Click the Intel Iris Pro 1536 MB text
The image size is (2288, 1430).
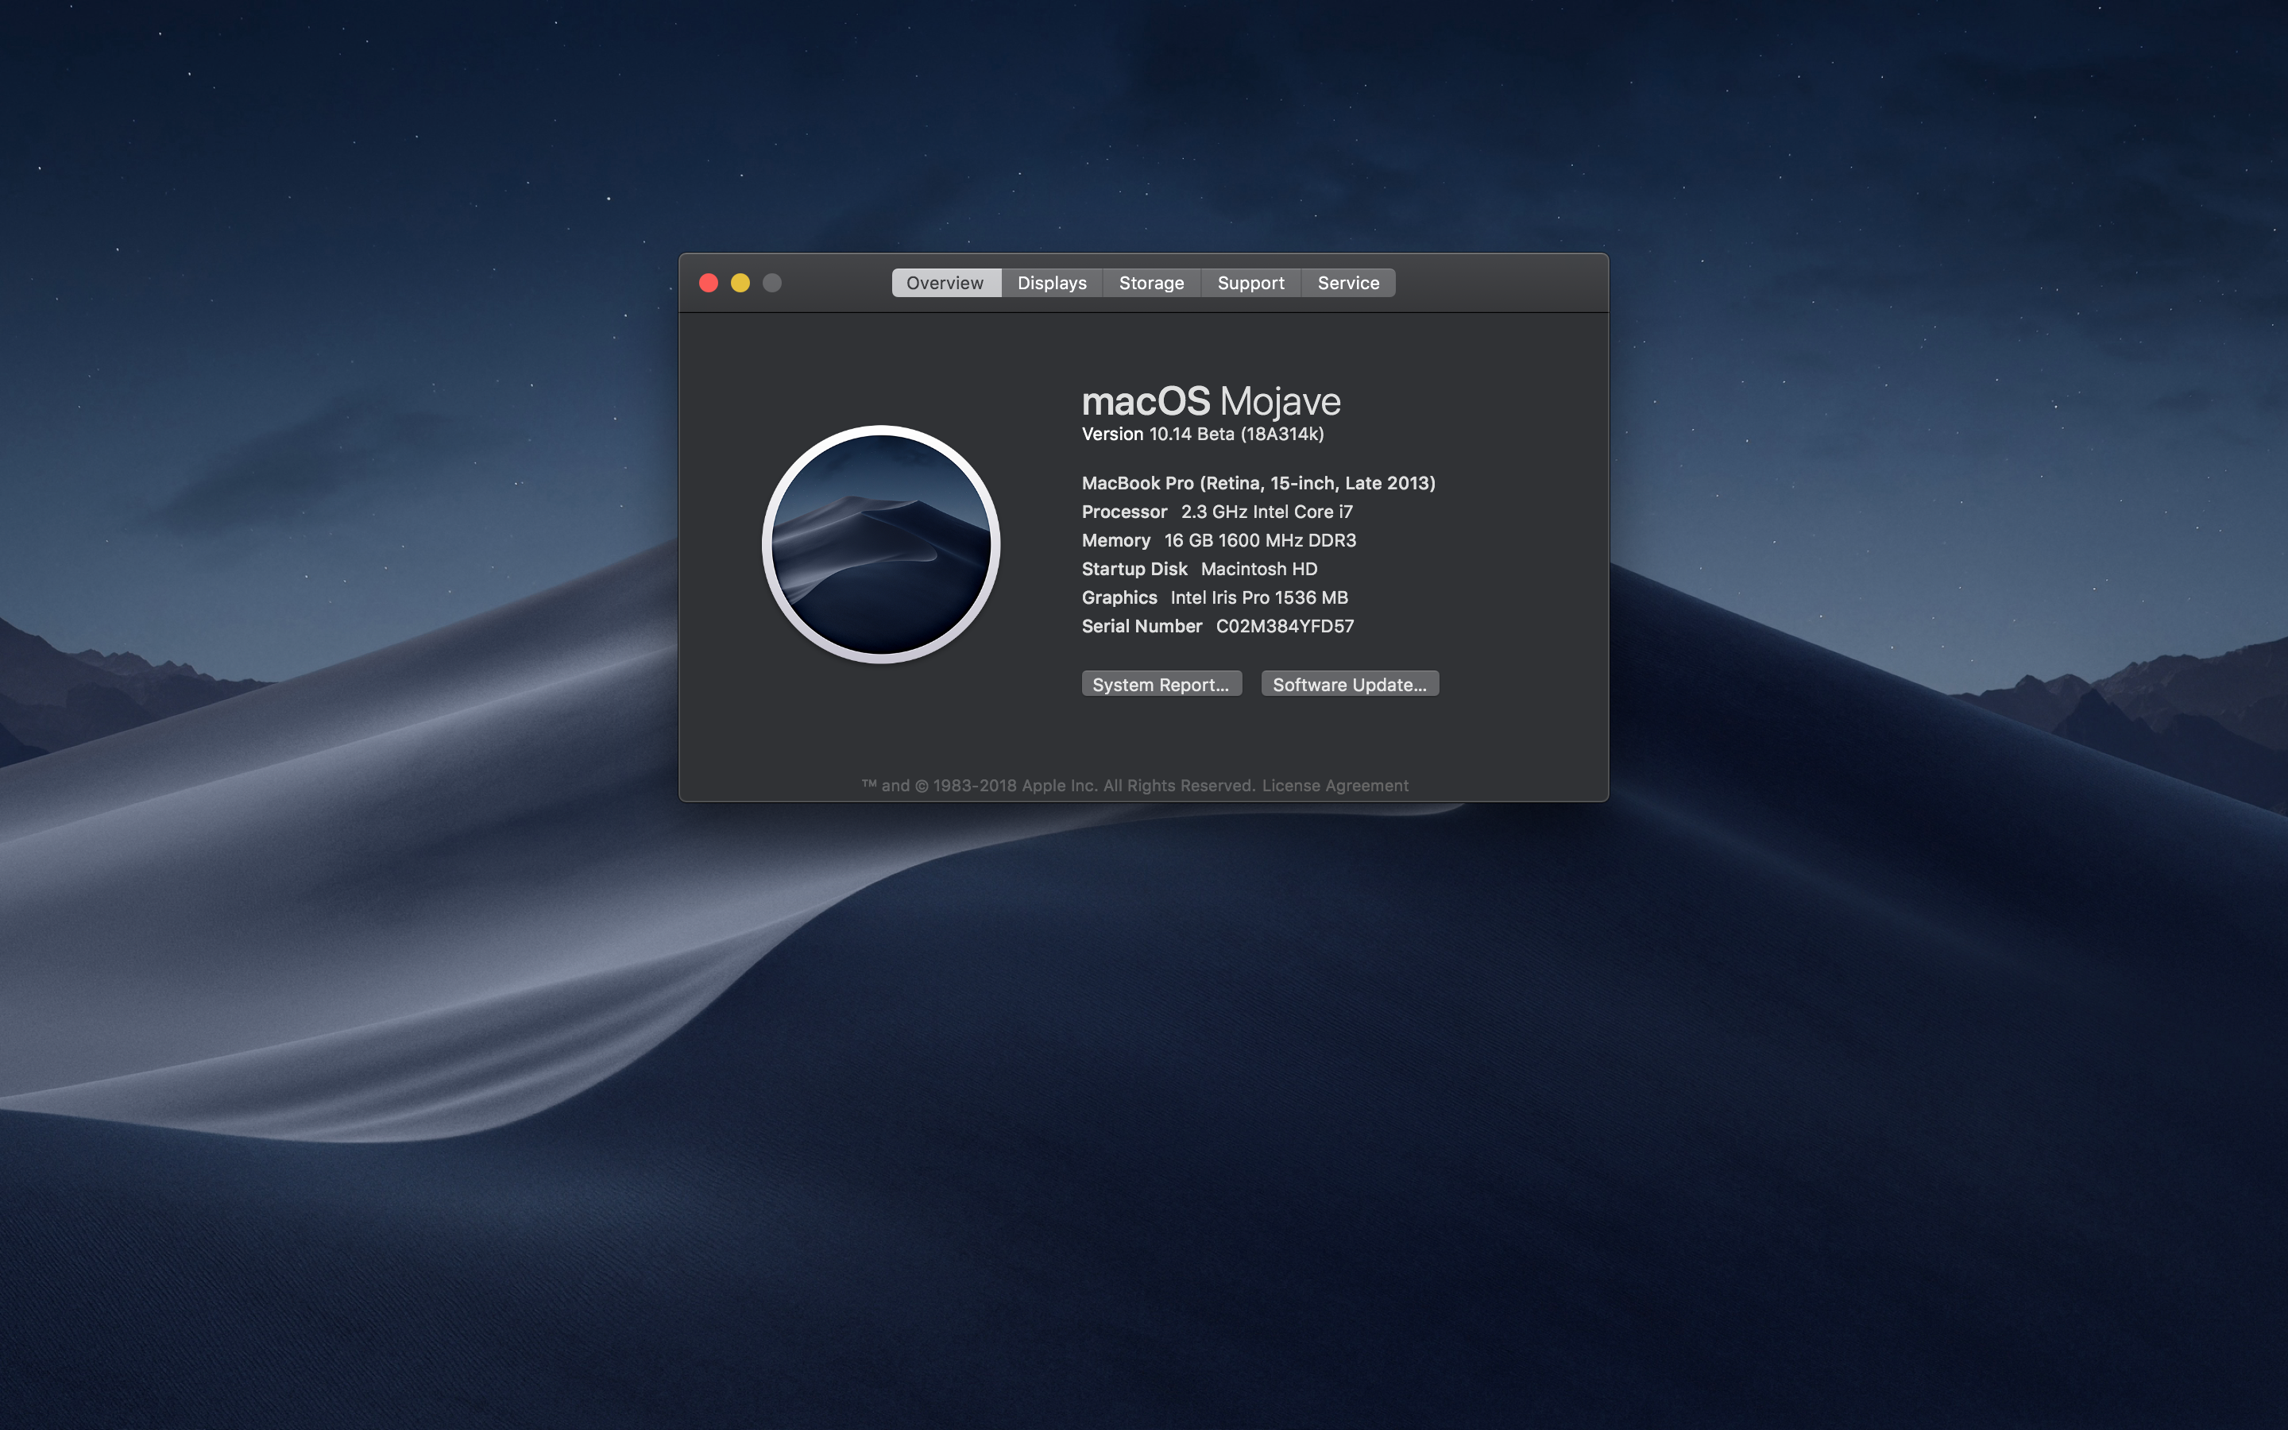coord(1259,597)
